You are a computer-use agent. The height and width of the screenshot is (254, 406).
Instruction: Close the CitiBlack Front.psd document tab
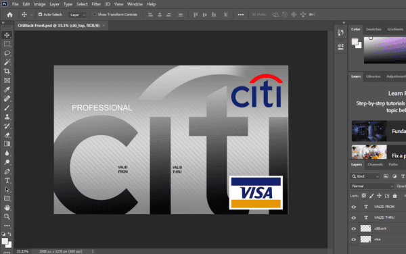104,26
